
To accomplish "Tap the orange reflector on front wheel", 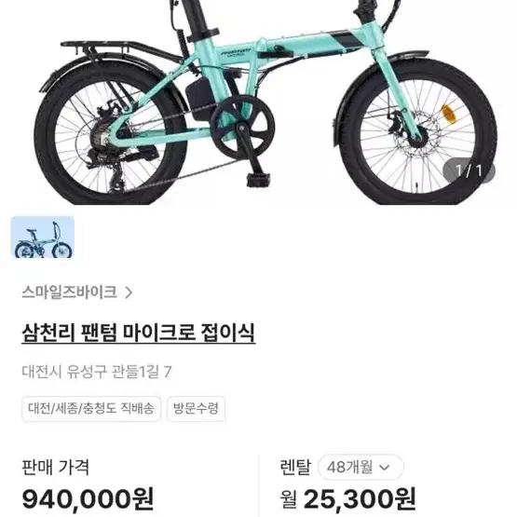I will pyautogui.click(x=449, y=115).
